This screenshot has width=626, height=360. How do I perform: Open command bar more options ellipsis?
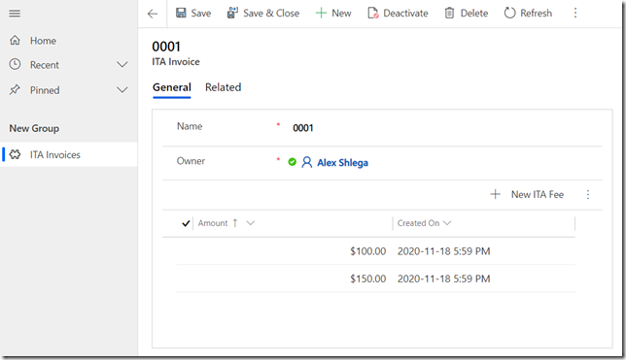pos(575,13)
